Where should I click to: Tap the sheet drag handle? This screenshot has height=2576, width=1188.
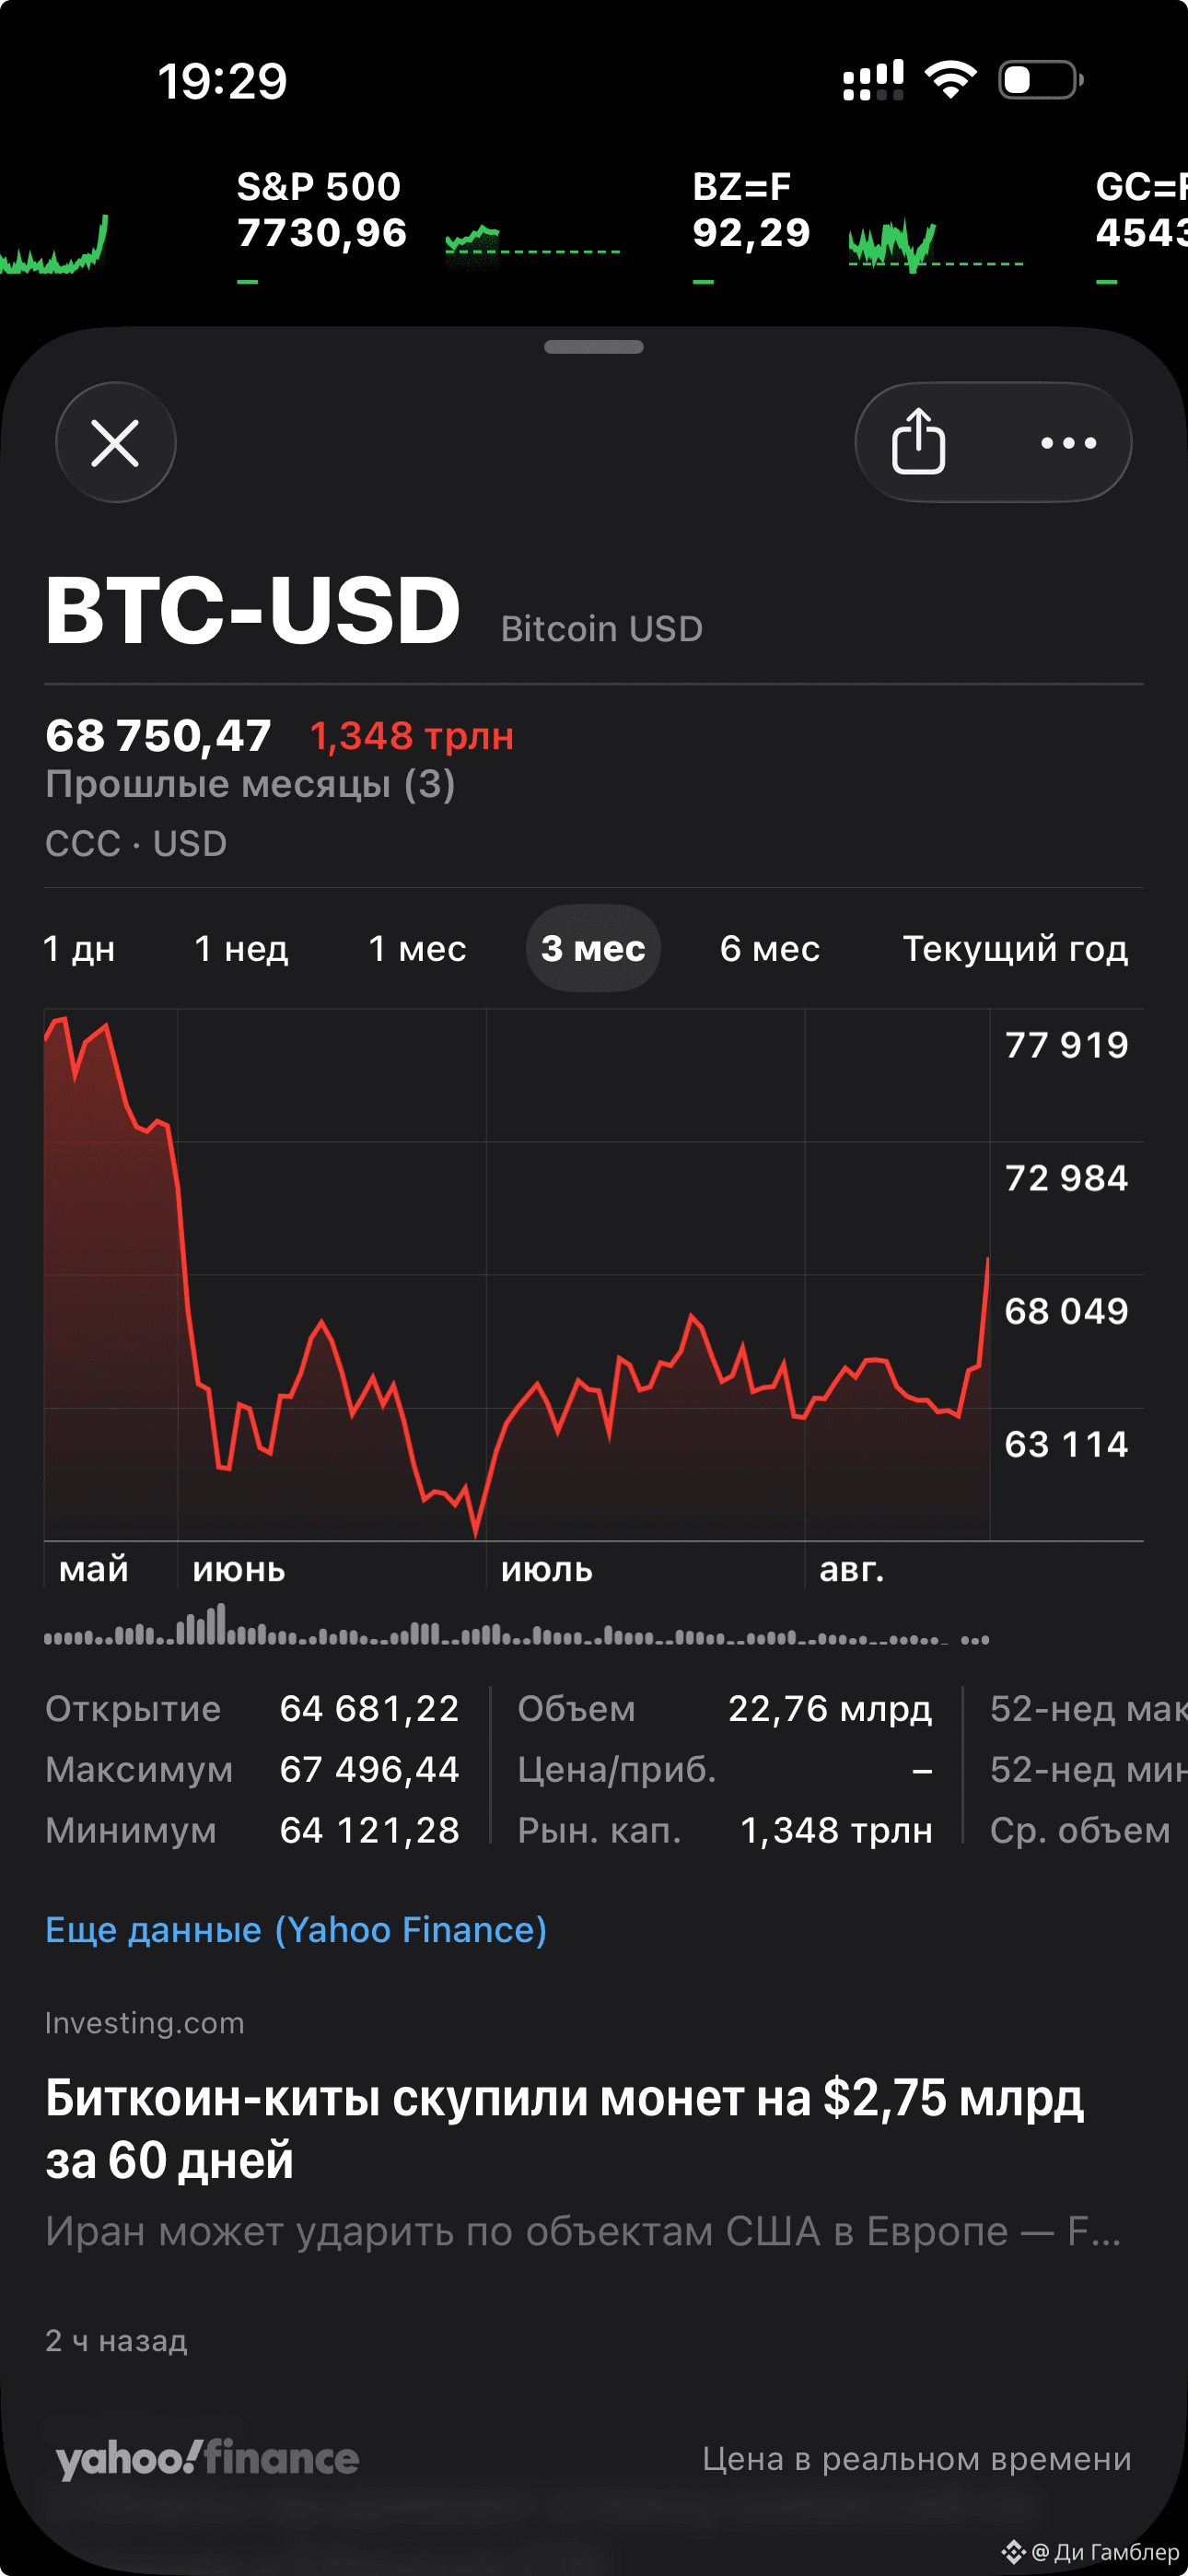point(594,347)
